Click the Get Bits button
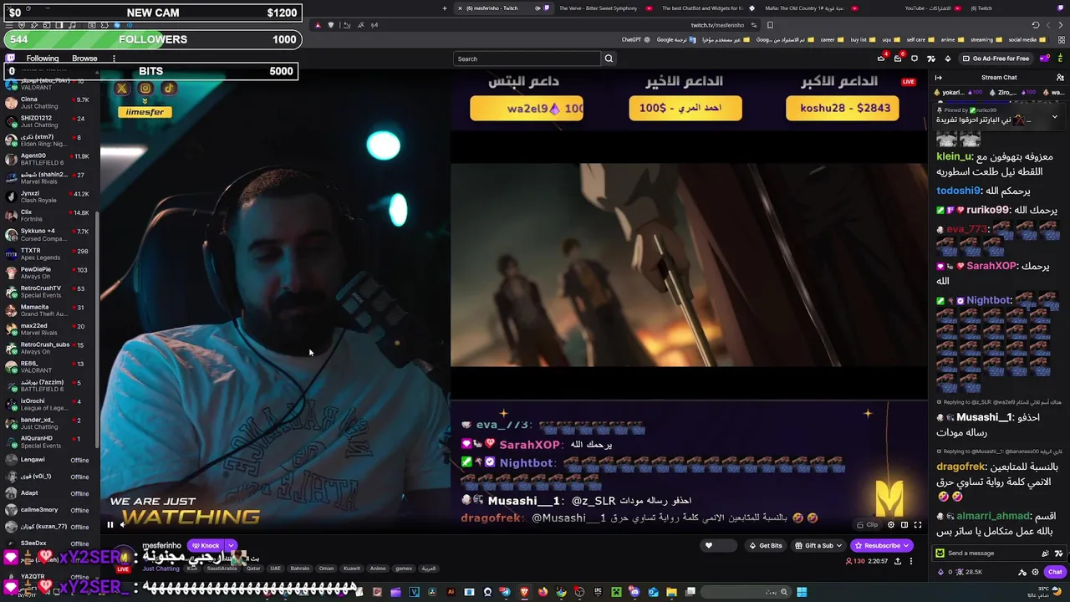Screen dimensions: 1070x602 (x=765, y=546)
